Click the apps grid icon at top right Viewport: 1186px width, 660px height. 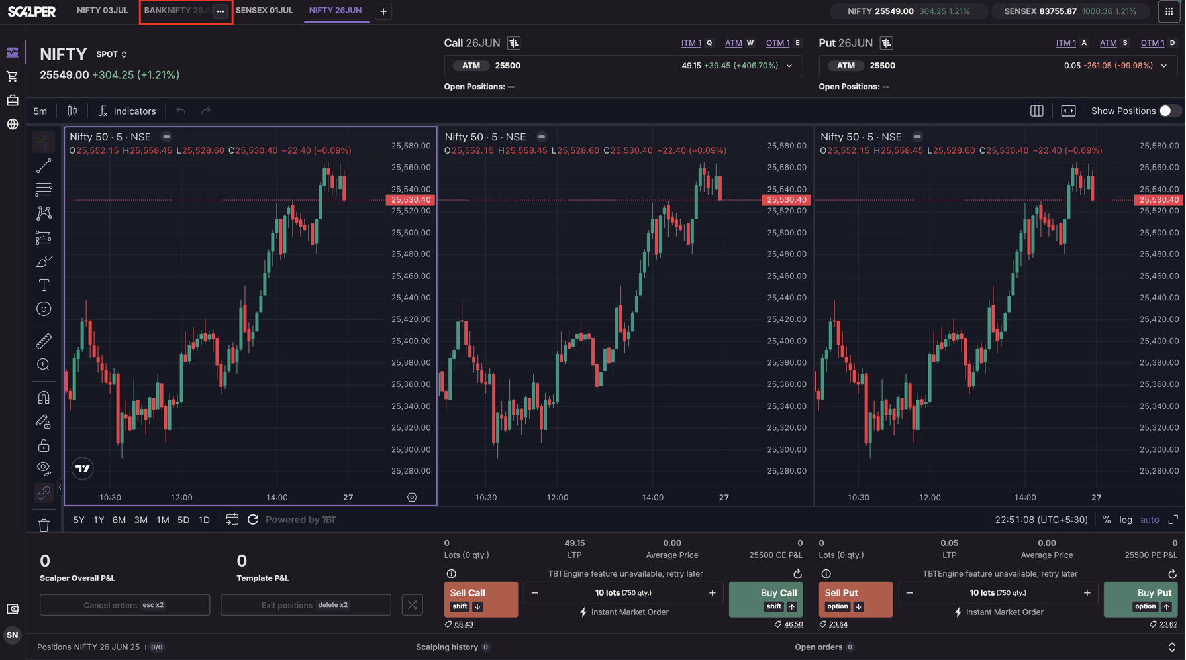(1169, 11)
